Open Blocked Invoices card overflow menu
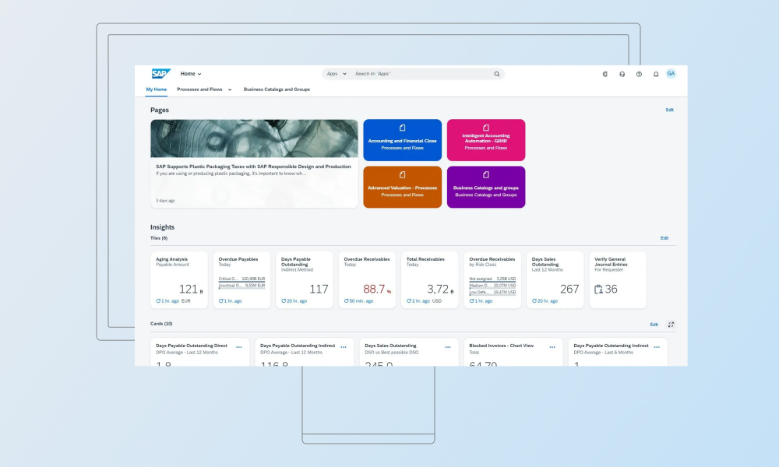Viewport: 779px width, 467px height. click(x=552, y=346)
